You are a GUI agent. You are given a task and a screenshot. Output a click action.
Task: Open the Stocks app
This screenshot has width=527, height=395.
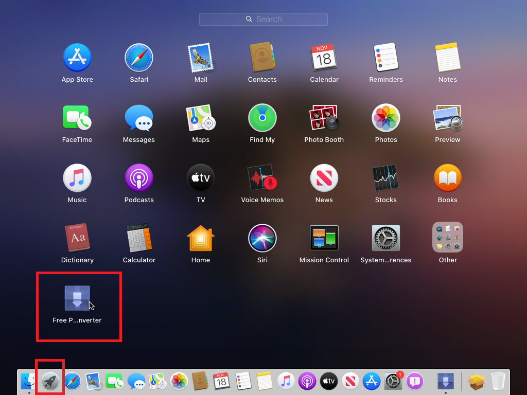[x=386, y=177]
